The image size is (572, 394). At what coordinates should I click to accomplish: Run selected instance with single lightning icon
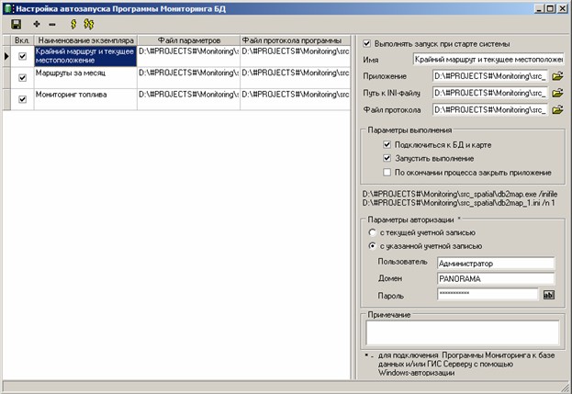pyautogui.click(x=72, y=24)
